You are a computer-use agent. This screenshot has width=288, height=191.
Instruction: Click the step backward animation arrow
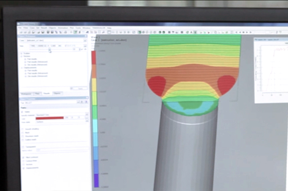coord(240,32)
